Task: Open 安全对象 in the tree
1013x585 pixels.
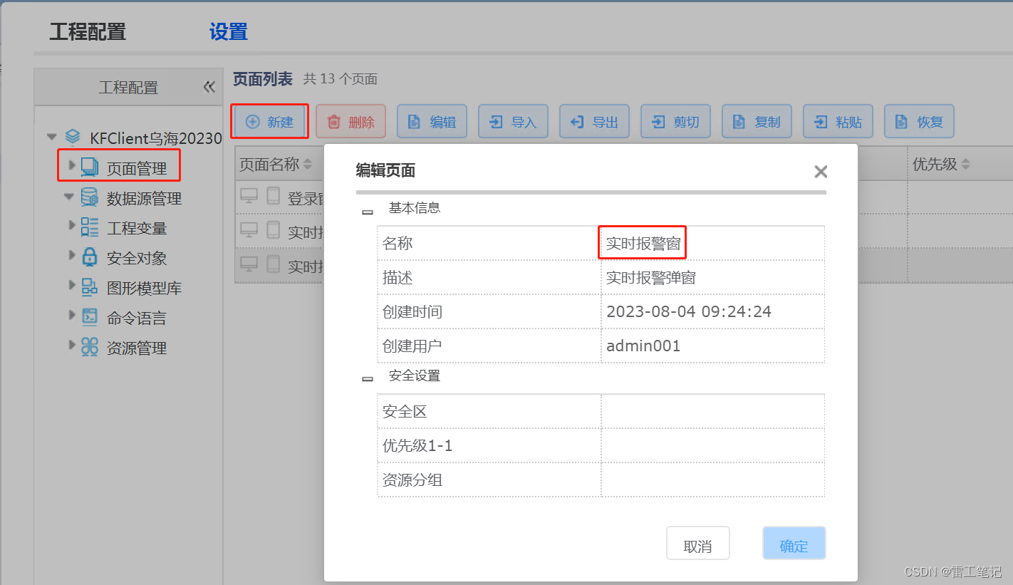Action: click(137, 259)
